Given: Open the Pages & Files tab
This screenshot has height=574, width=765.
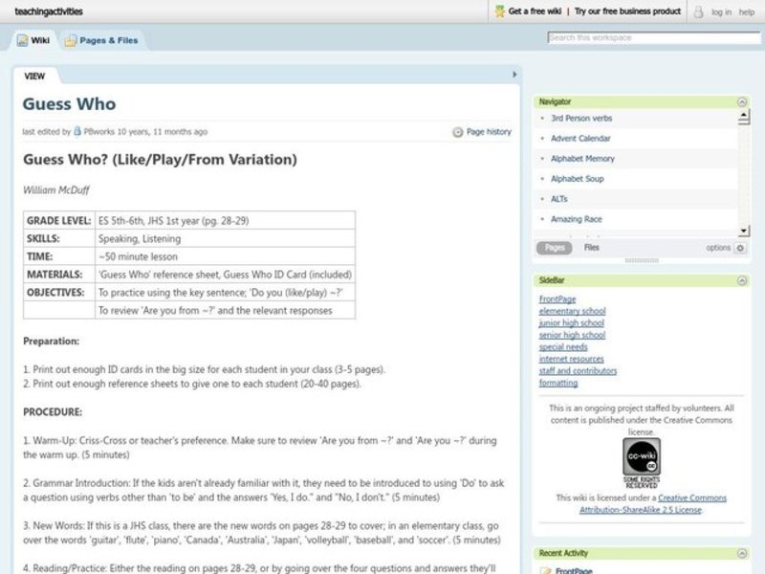Looking at the screenshot, I should (108, 40).
